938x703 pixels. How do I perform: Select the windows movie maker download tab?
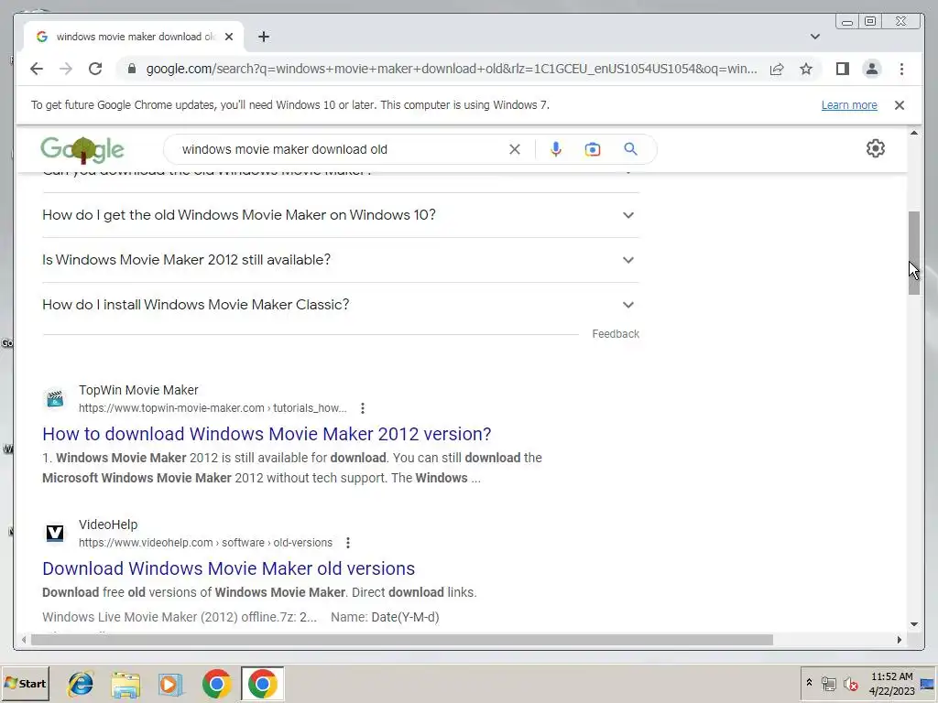point(134,37)
